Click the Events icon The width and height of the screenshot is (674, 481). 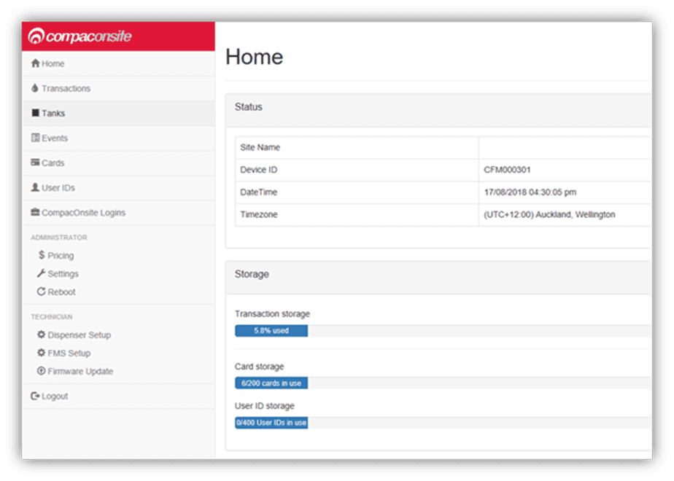(x=35, y=138)
